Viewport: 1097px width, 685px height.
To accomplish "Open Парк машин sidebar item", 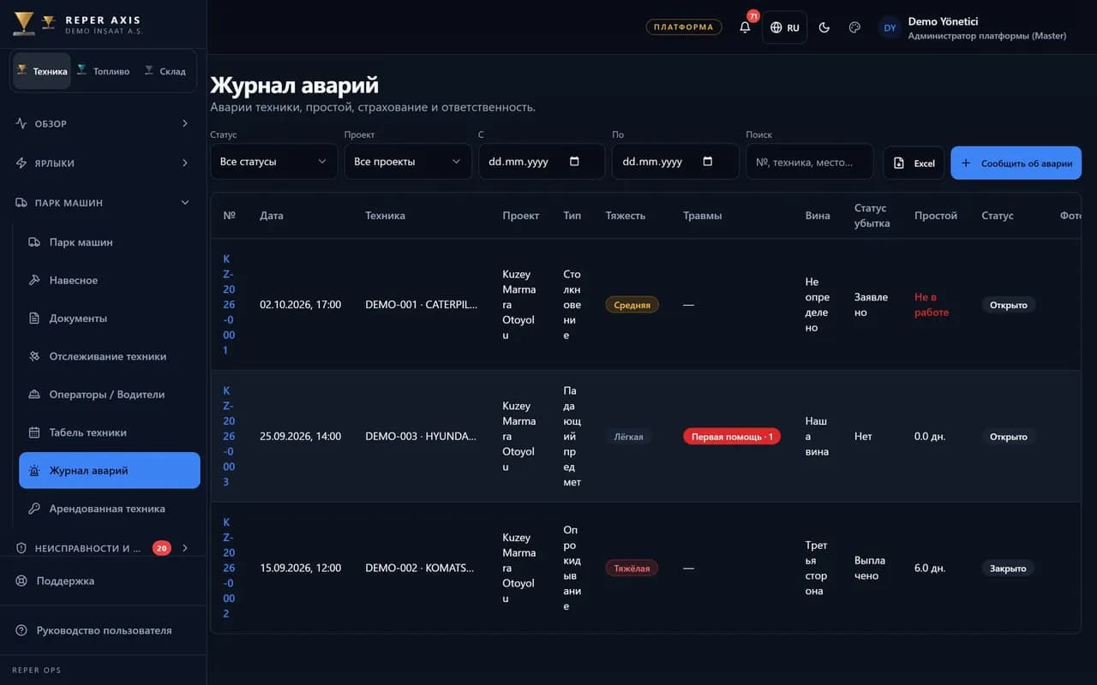I will 110,242.
